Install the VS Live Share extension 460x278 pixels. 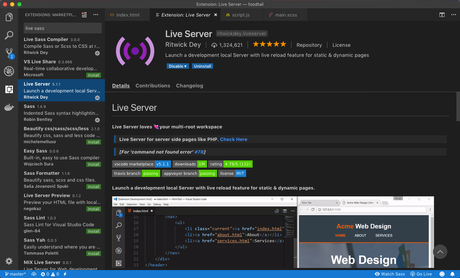click(93, 75)
